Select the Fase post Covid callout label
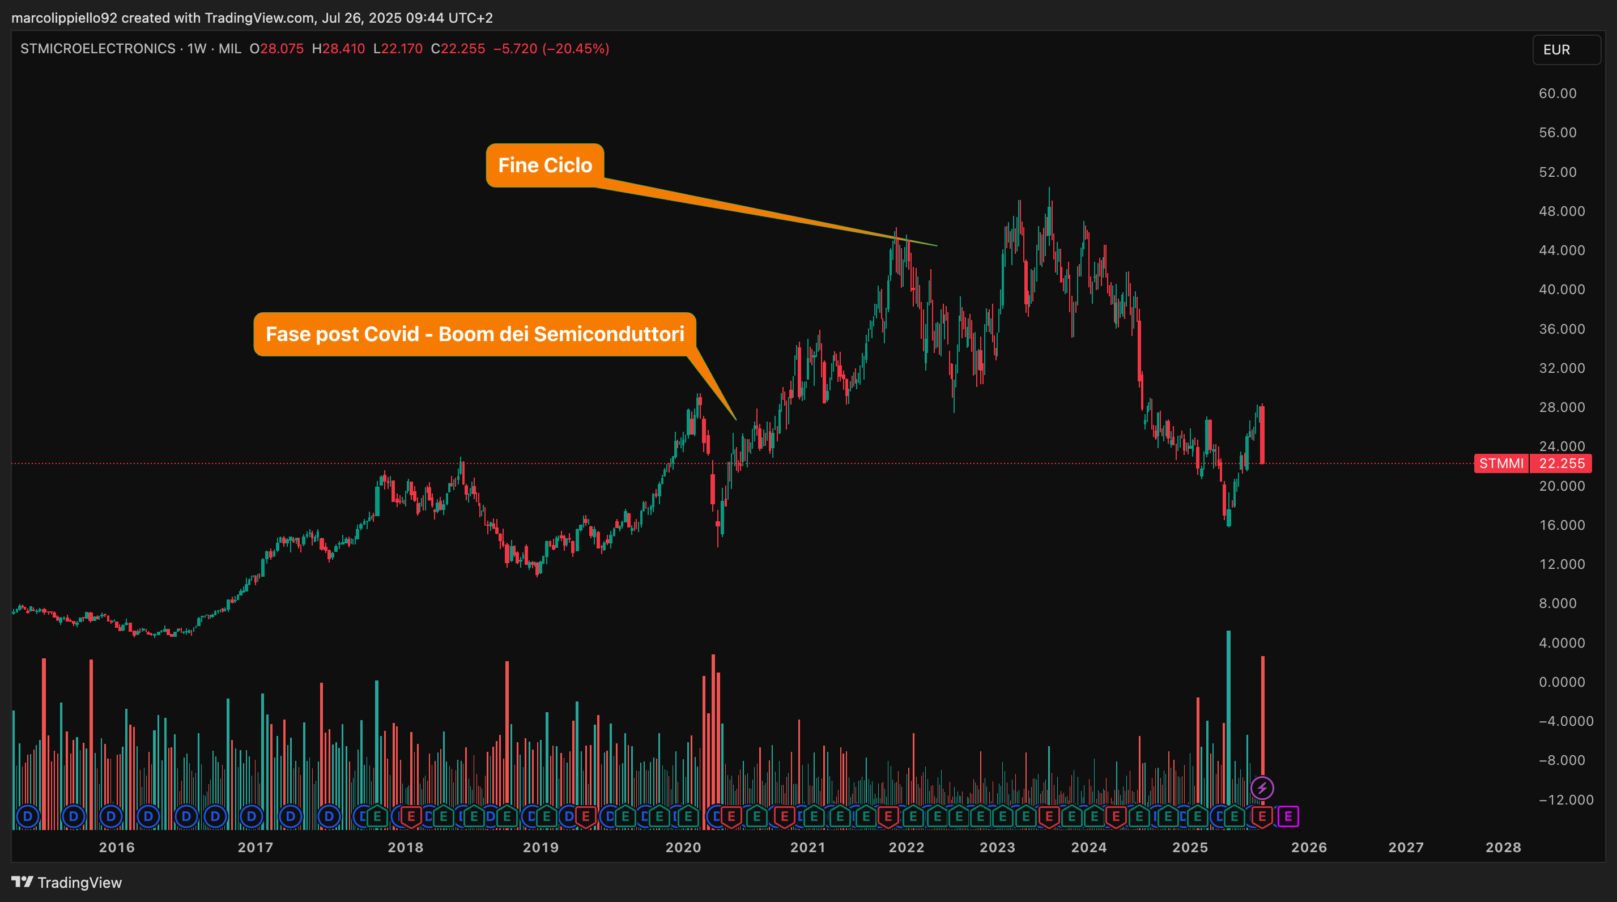Screen dimensions: 1617x902 475,334
